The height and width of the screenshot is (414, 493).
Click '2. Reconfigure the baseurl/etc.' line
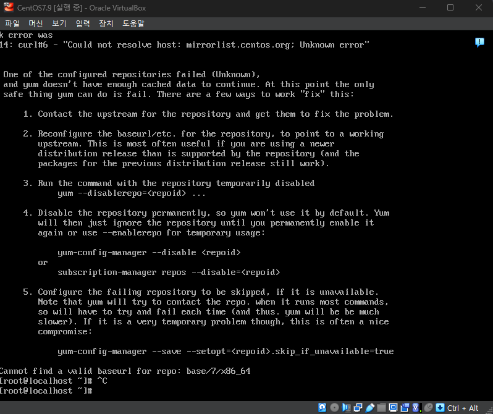203,134
